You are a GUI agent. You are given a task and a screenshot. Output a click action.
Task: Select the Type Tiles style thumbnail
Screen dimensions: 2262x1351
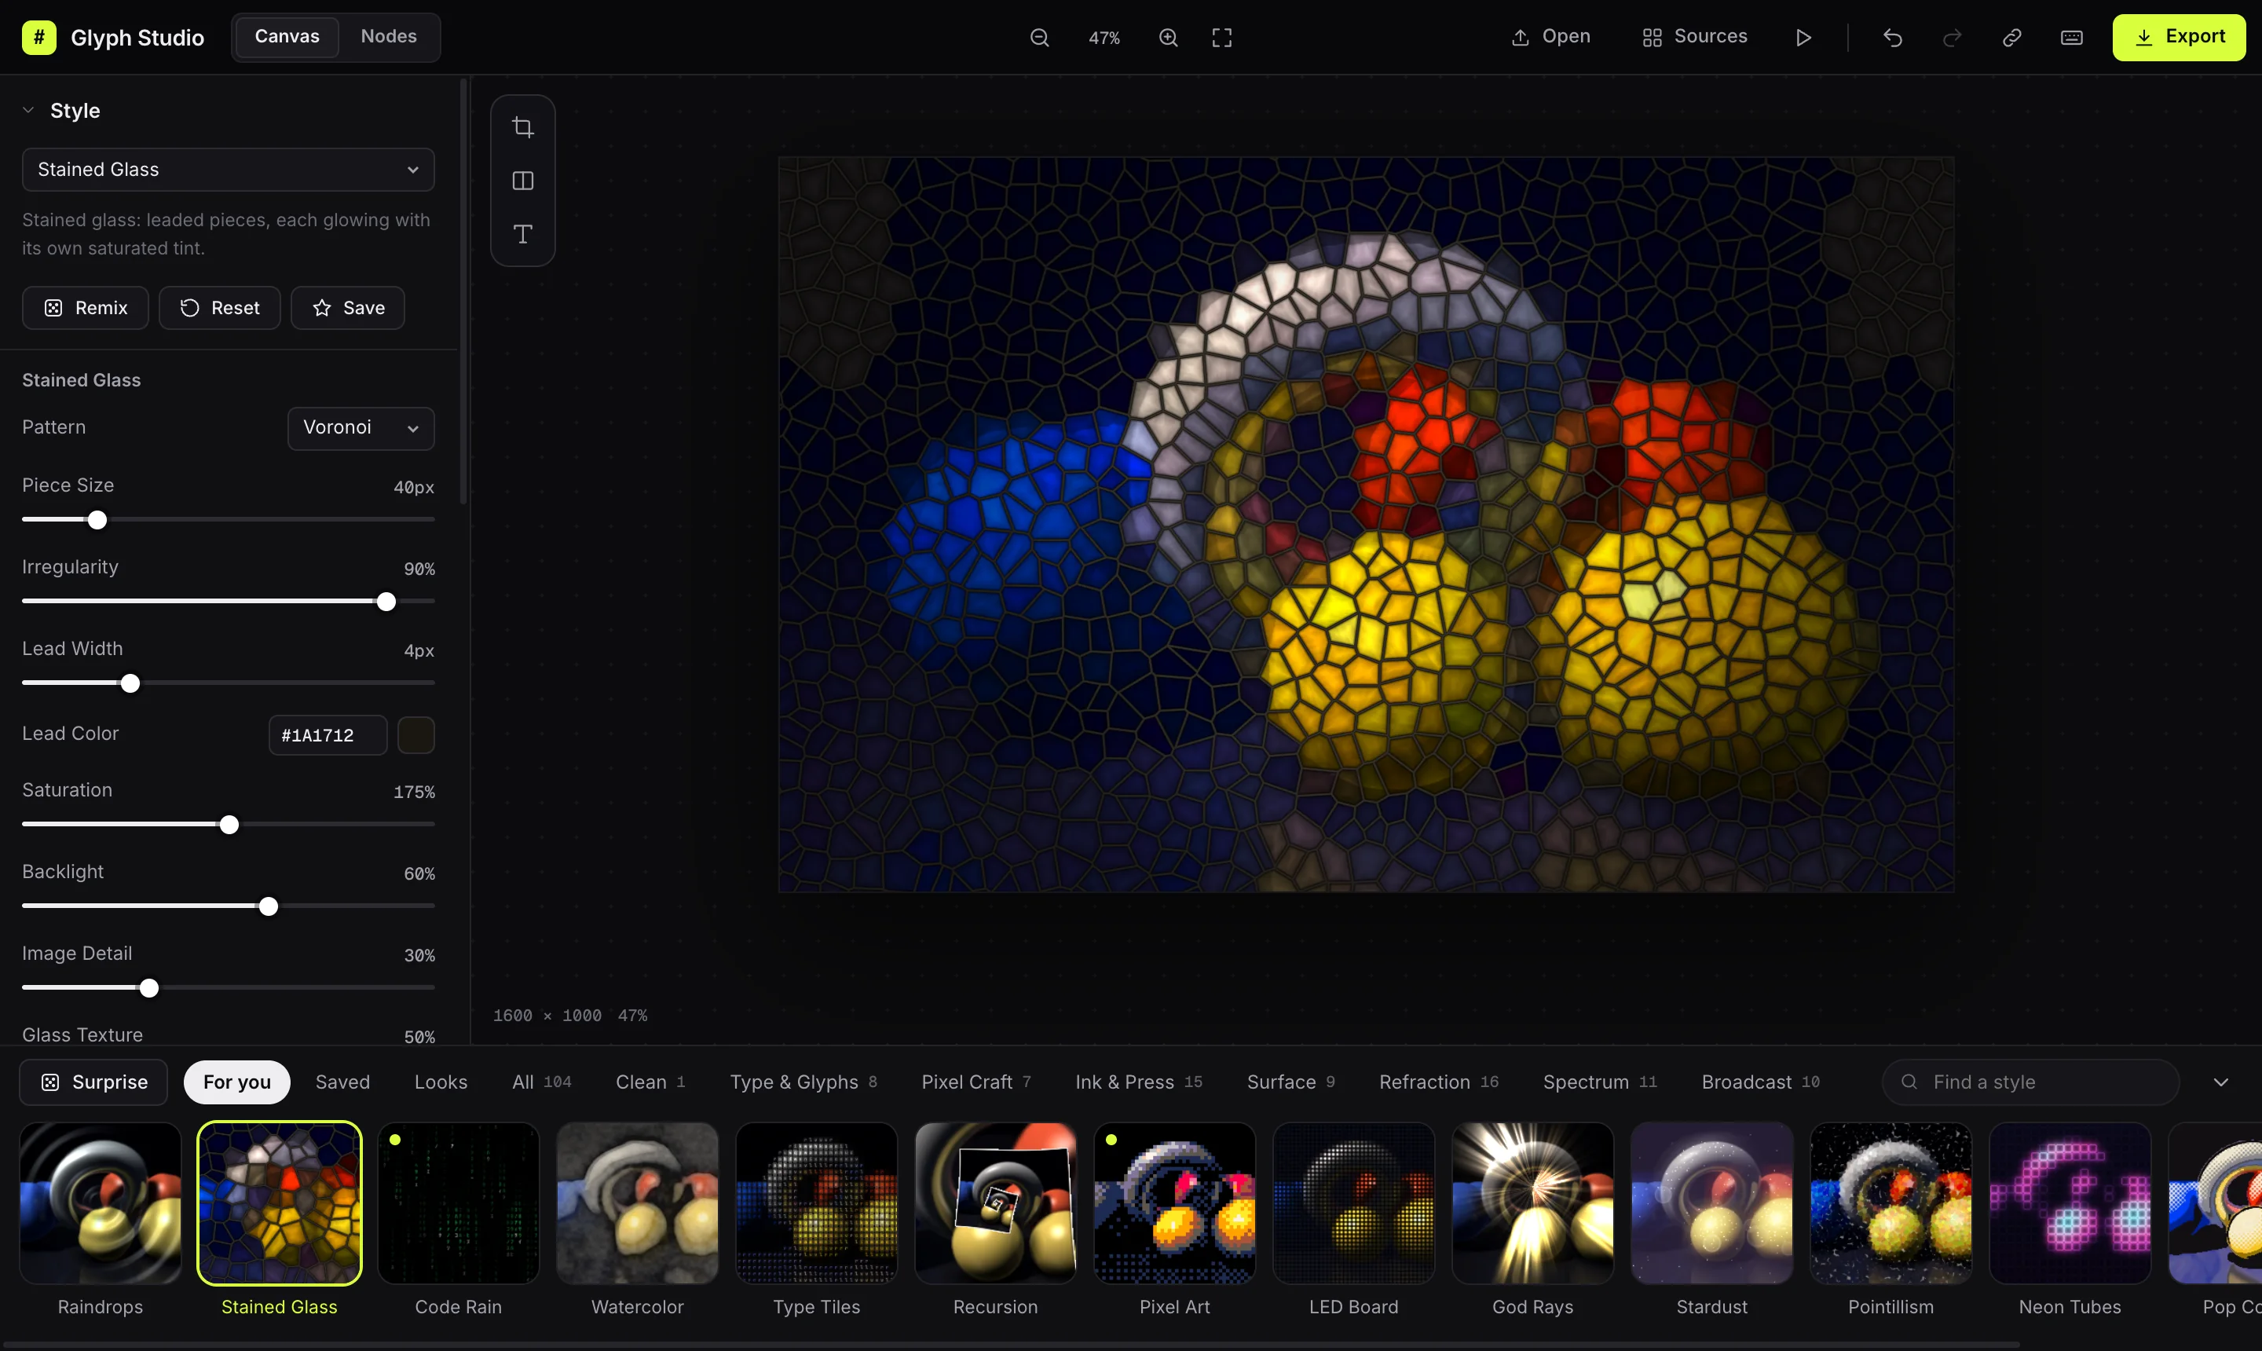point(817,1203)
